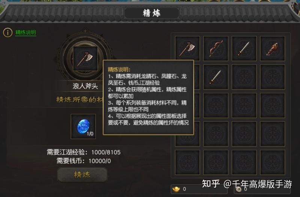Select the empty slot in the bottom-right corner
Viewport: 300px width, 197px height.
pyautogui.click(x=273, y=162)
